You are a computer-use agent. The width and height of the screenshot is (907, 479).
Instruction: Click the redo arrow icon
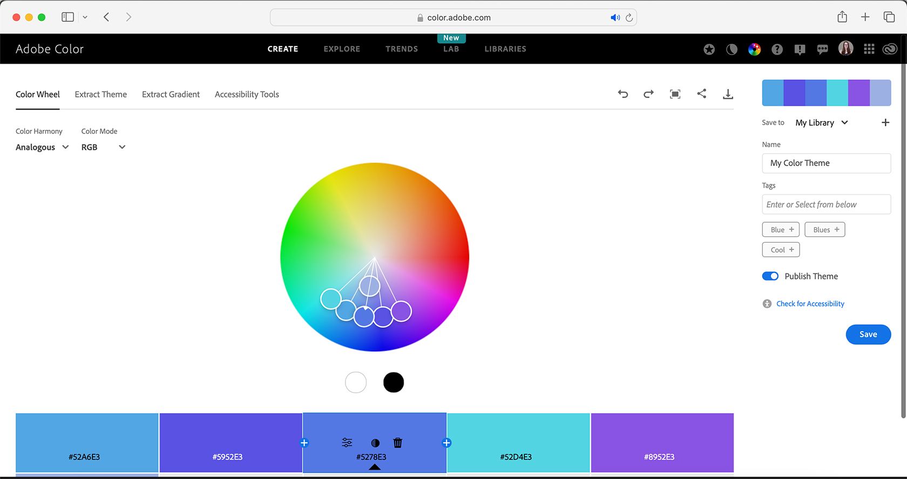[648, 94]
